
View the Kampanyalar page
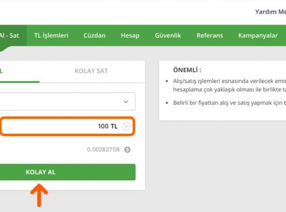click(258, 35)
